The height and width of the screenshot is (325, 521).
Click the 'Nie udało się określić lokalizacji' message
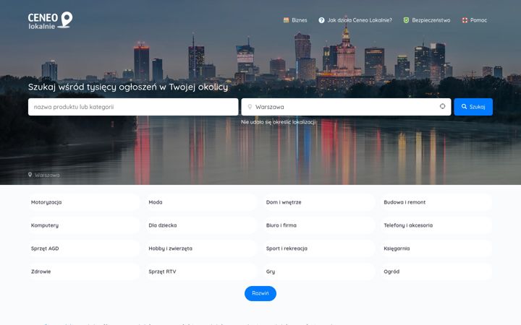pyautogui.click(x=279, y=122)
